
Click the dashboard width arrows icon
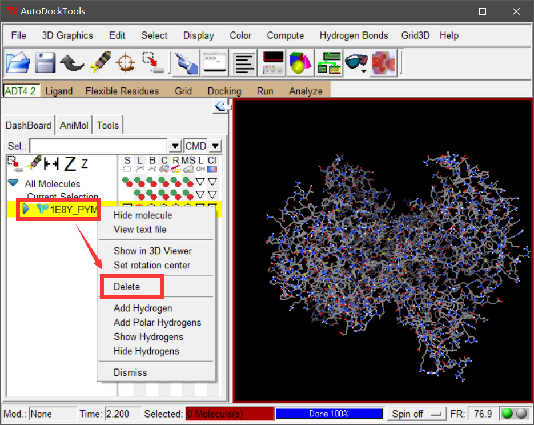[x=51, y=164]
